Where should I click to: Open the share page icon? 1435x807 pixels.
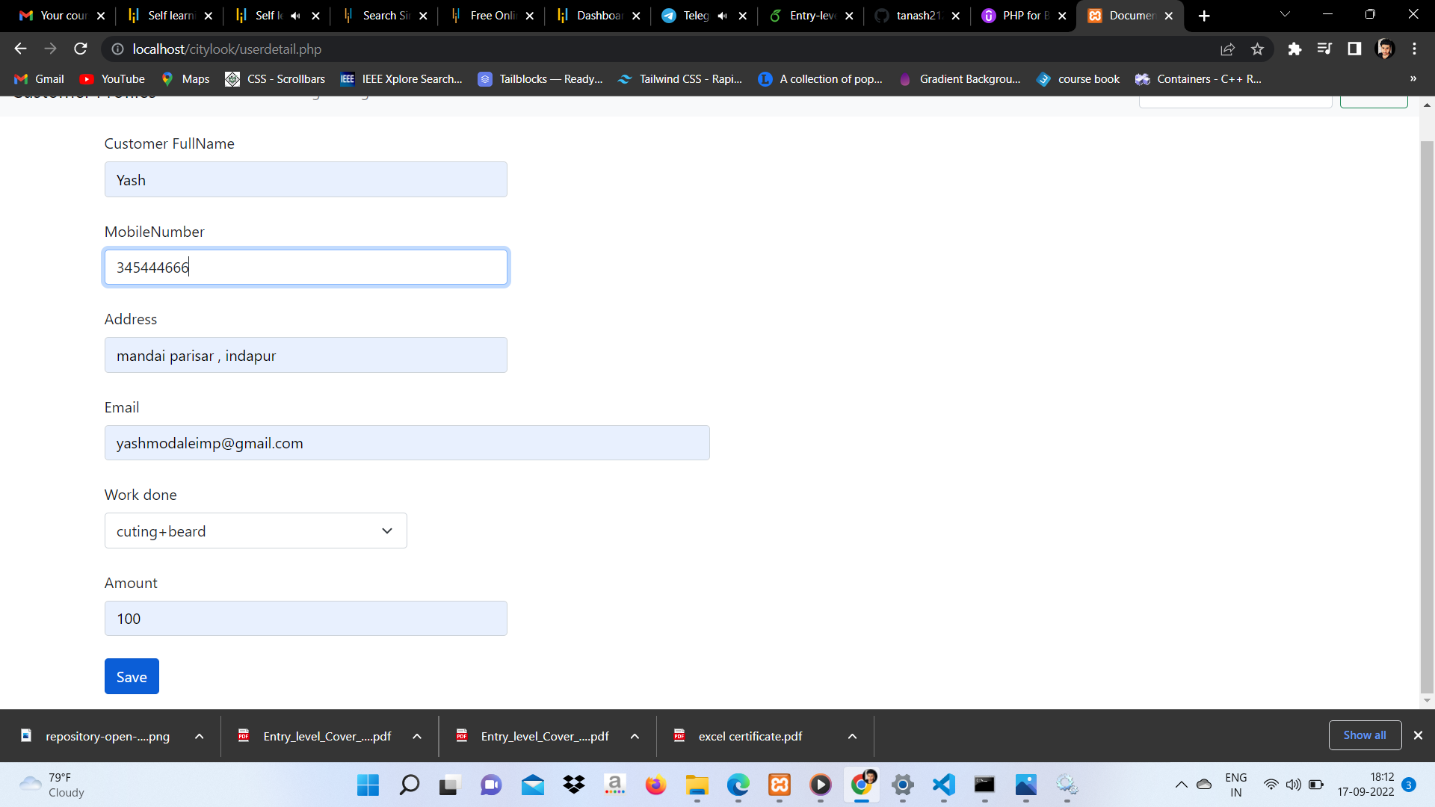pyautogui.click(x=1227, y=49)
